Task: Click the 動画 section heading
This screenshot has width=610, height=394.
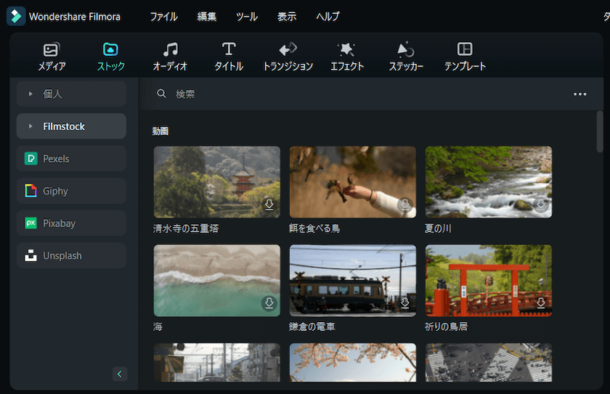Action: [x=160, y=131]
